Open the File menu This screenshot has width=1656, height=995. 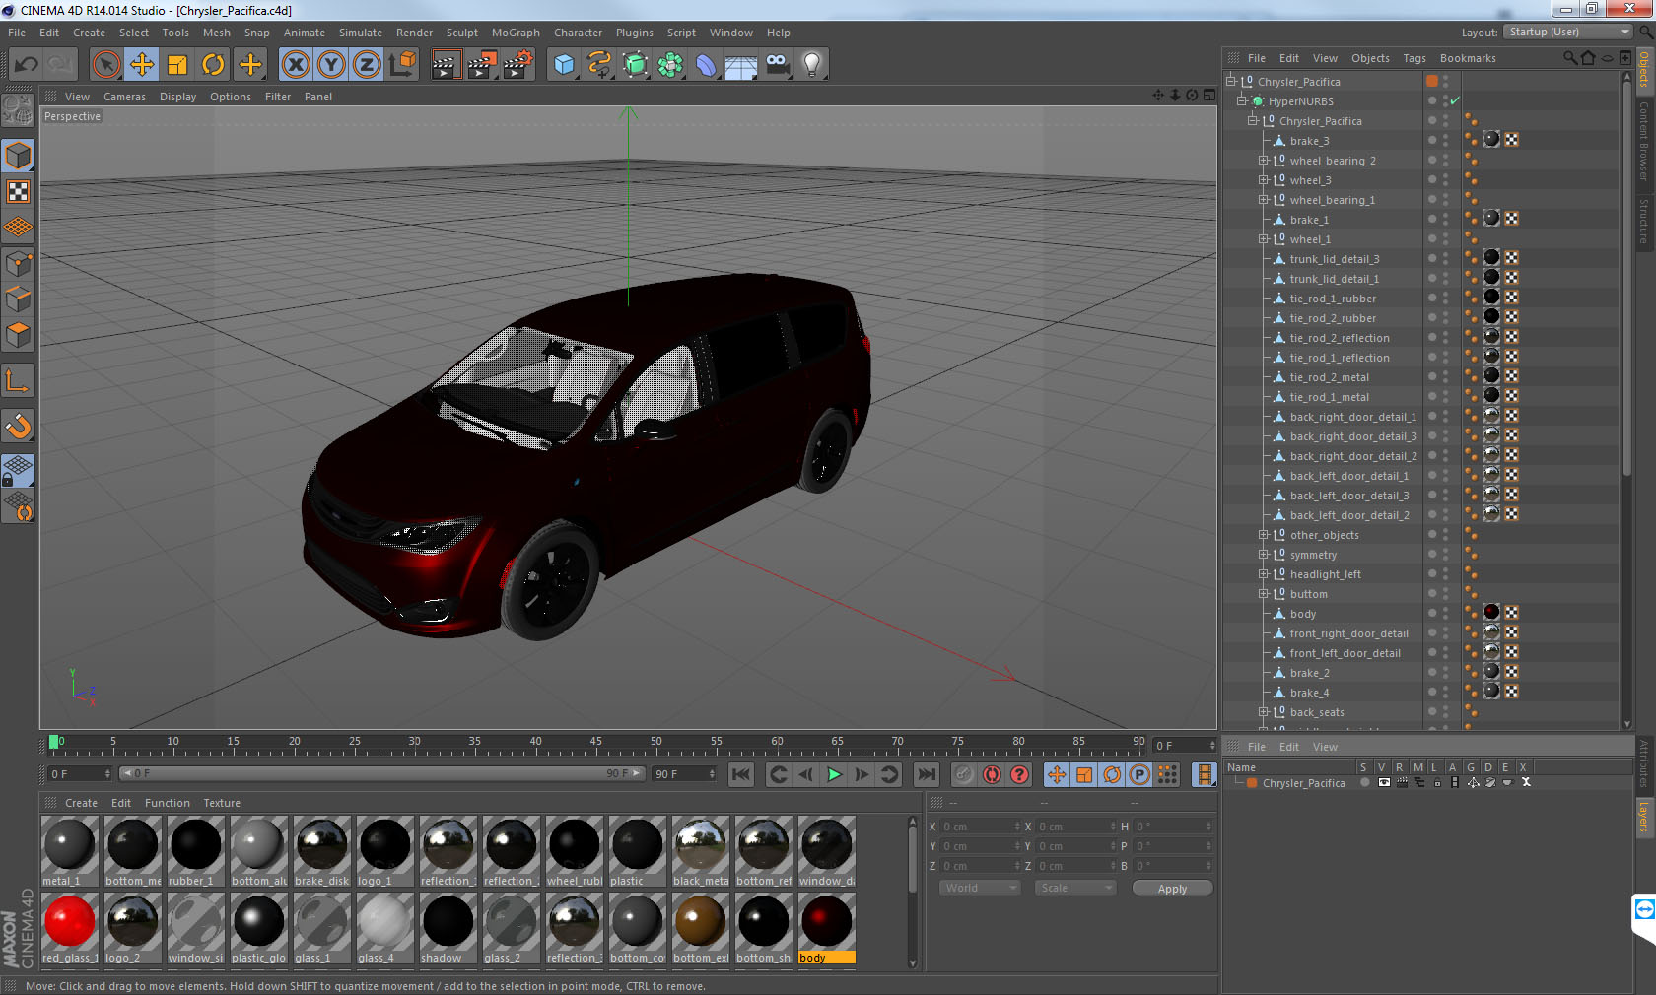17,33
